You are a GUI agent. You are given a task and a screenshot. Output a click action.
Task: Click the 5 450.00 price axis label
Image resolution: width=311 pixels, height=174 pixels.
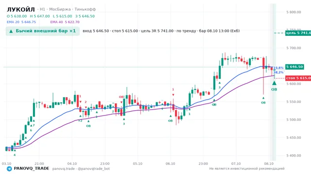(294, 138)
